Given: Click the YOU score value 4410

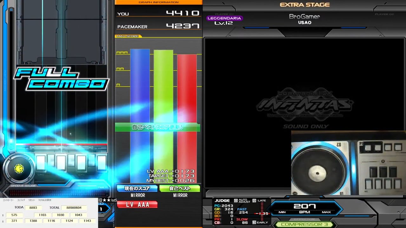Looking at the screenshot, I should point(183,13).
